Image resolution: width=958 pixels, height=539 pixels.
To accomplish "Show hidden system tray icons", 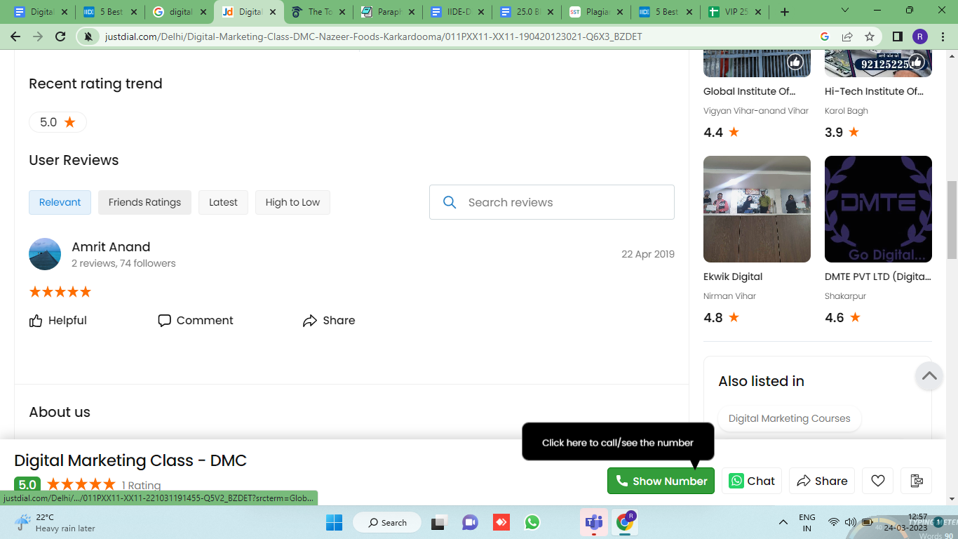I will click(783, 522).
